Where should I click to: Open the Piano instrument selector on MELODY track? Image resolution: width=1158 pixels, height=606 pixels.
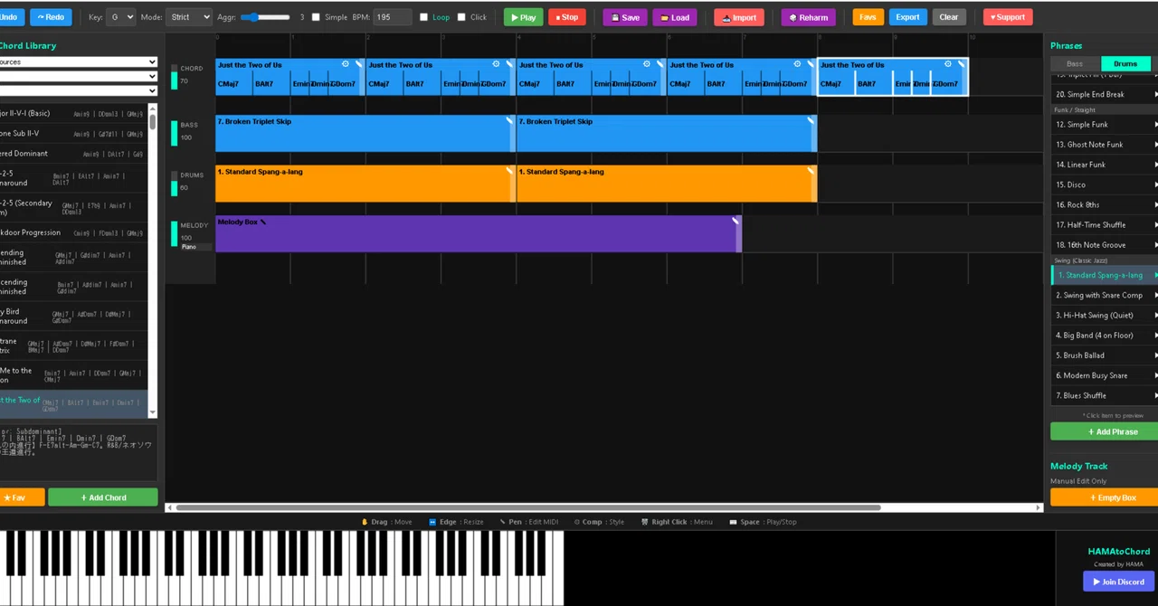pyautogui.click(x=195, y=247)
